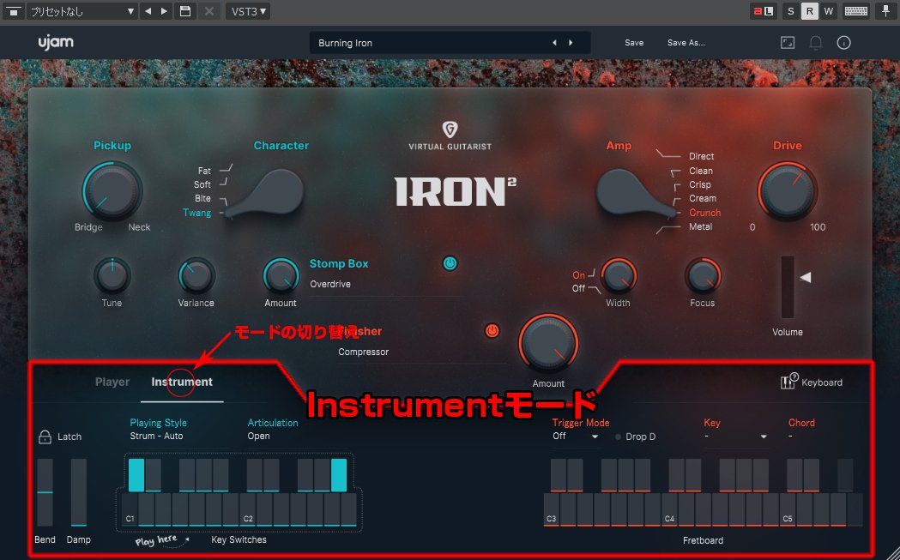
Task: Open the host plugin menu icon
Action: click(x=13, y=11)
